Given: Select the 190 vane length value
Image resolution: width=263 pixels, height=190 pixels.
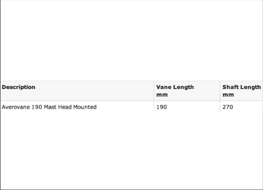Looking at the screenshot, I should click(x=161, y=107).
